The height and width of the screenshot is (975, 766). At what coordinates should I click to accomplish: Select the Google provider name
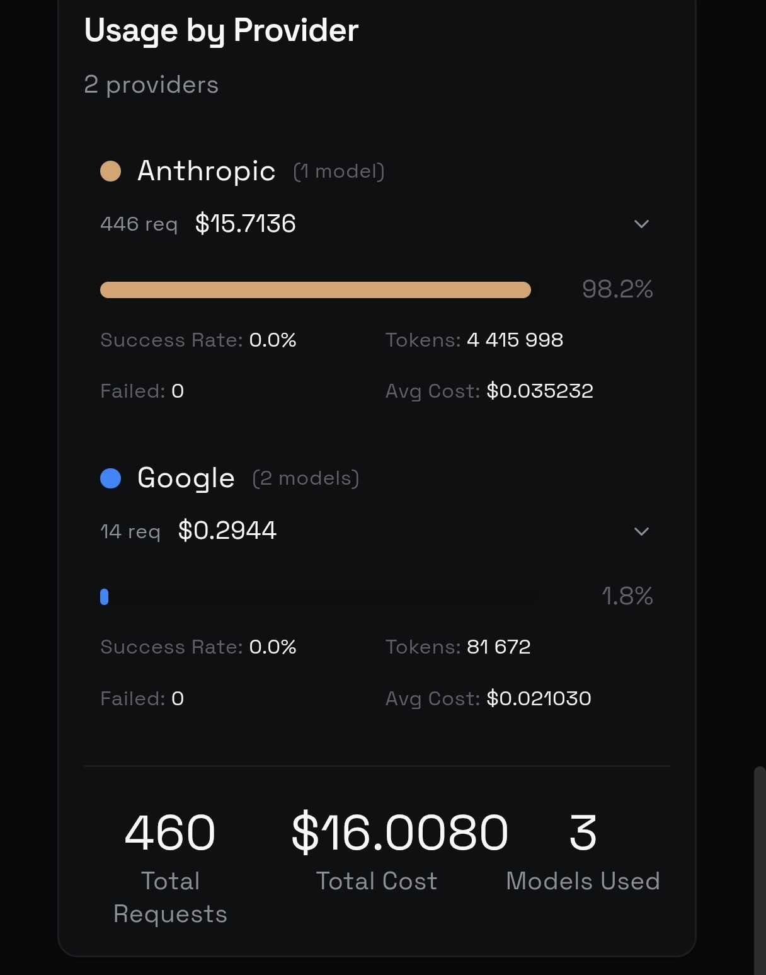(186, 478)
